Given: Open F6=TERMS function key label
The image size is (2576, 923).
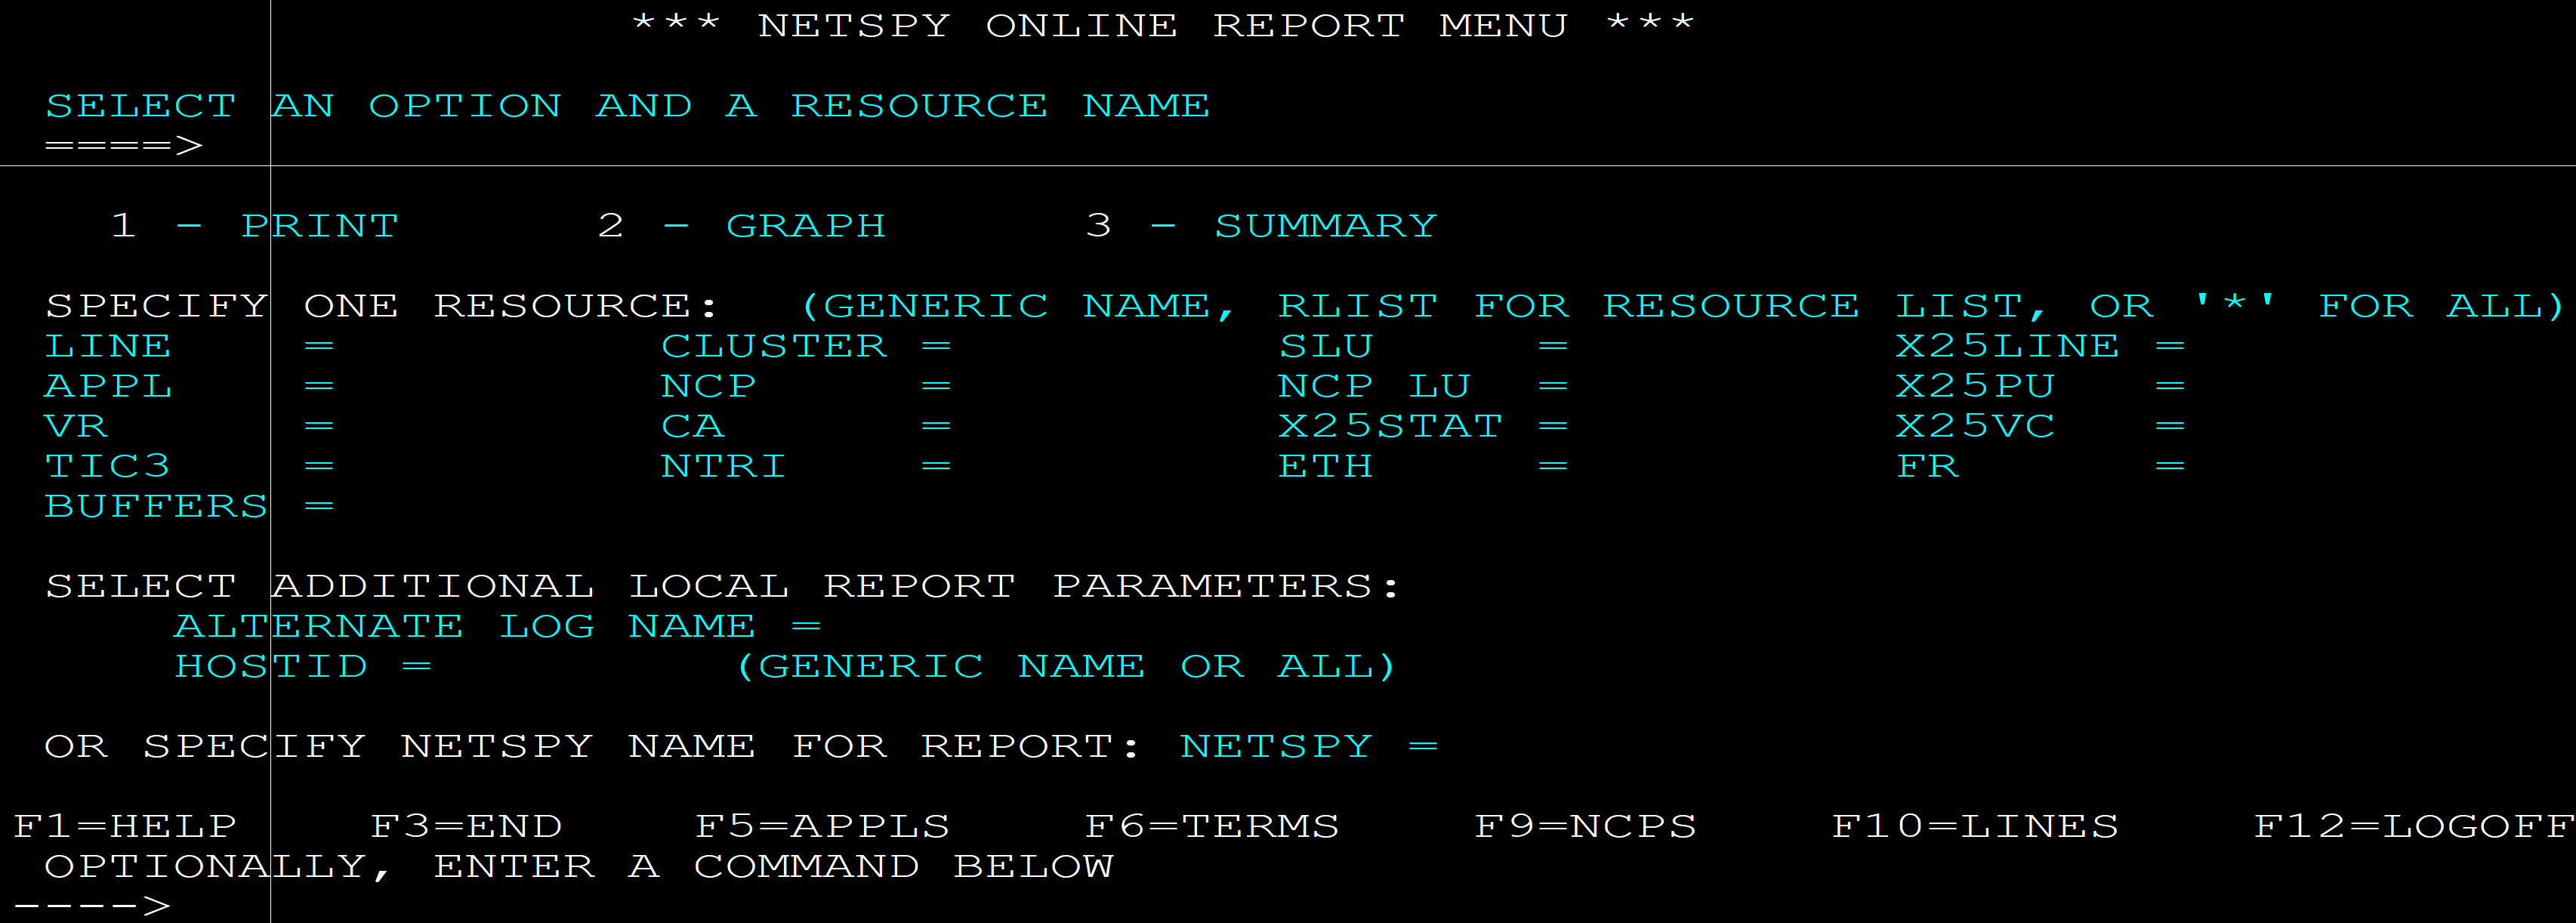Looking at the screenshot, I should point(1211,826).
